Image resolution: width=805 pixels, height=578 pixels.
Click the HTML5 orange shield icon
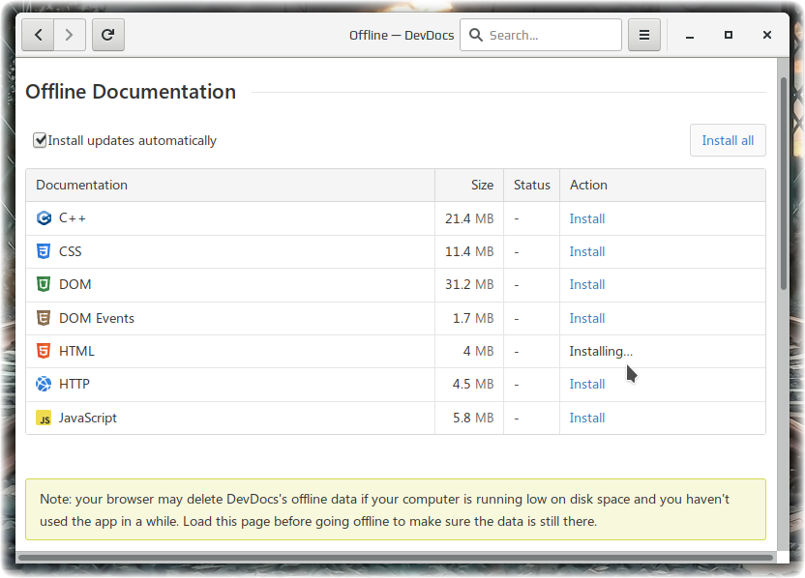coord(44,351)
